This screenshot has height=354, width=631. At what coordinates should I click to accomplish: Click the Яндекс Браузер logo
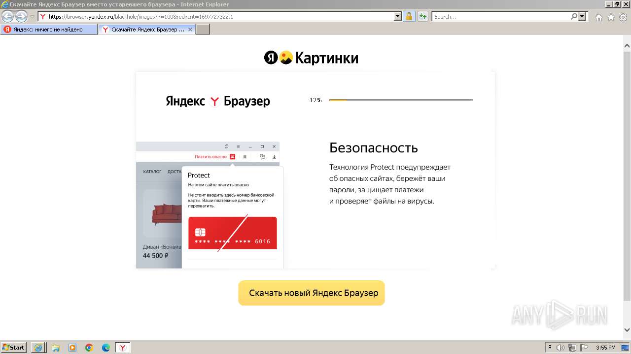tap(218, 101)
